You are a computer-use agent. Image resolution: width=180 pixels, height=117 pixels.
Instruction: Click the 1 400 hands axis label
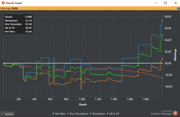click(x=114, y=99)
